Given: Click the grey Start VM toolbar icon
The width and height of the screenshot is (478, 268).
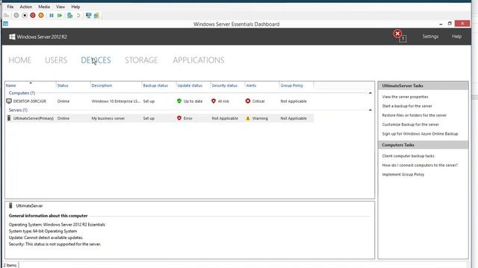Looking at the screenshot, I should tap(16, 15).
